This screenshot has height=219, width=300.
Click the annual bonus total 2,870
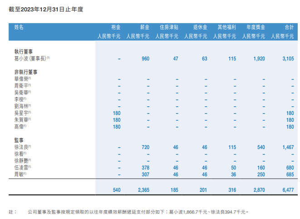click(259, 190)
